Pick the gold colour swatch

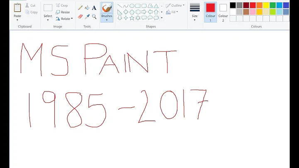tap(259, 12)
